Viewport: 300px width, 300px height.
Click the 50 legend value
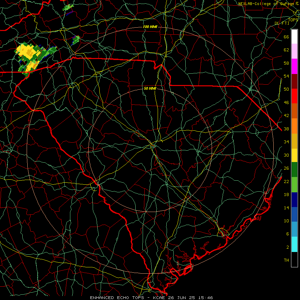tap(286, 89)
